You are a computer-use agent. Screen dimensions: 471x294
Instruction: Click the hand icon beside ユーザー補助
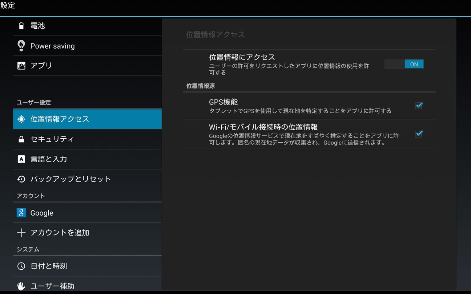tap(21, 286)
